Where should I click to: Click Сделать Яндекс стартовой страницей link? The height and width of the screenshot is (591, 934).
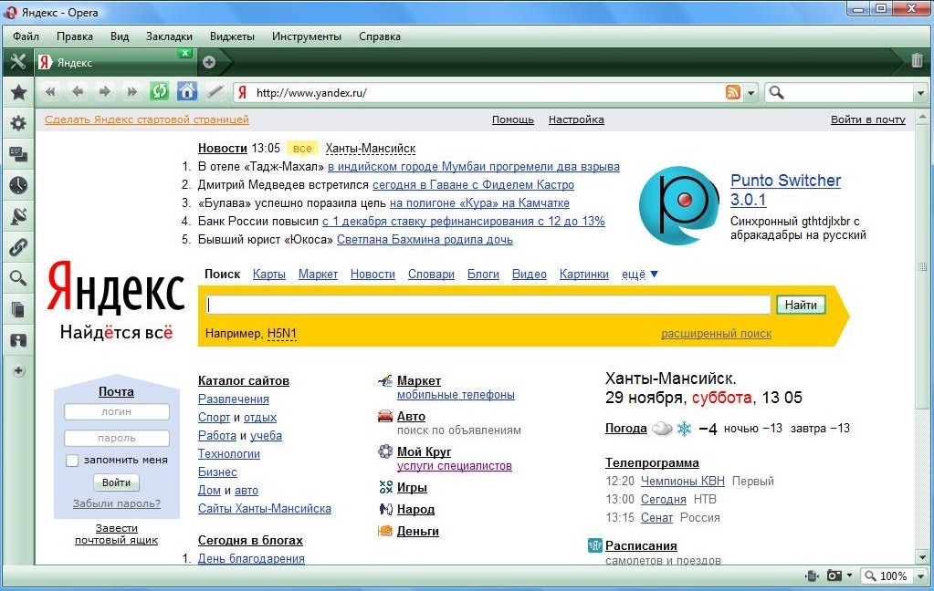(x=146, y=119)
